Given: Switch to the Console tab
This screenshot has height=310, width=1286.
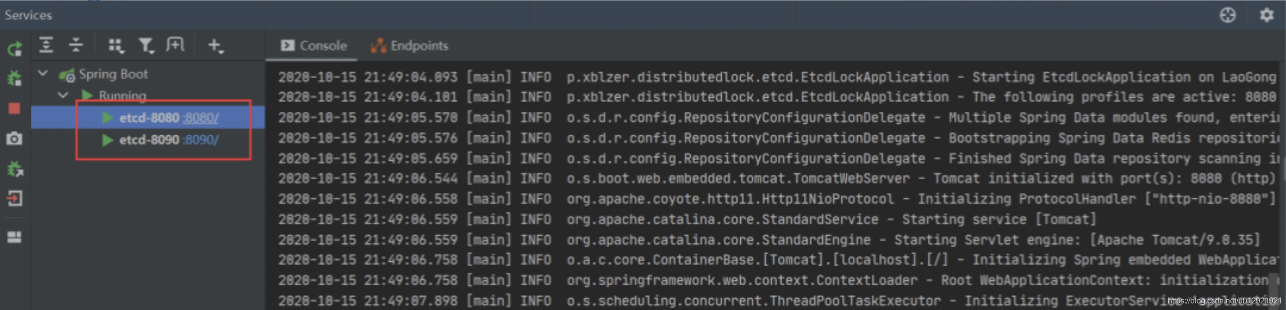Looking at the screenshot, I should tap(314, 45).
